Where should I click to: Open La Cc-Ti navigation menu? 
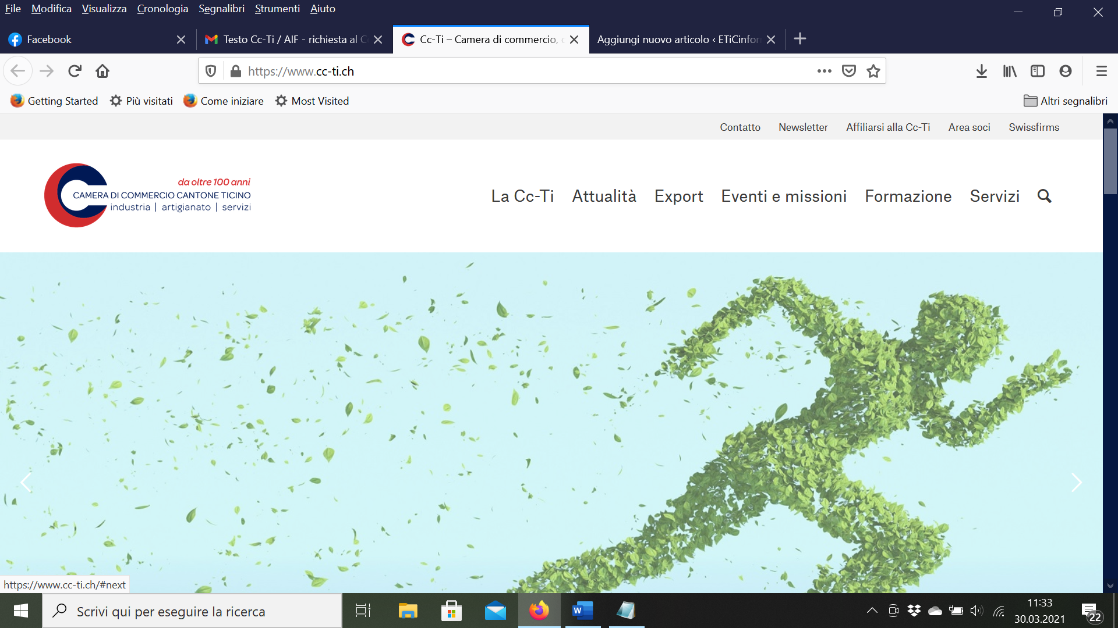522,196
